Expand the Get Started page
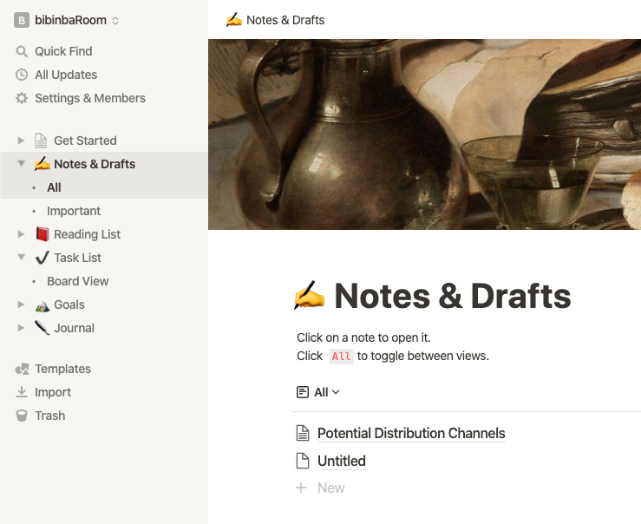The image size is (641, 524). [x=21, y=141]
